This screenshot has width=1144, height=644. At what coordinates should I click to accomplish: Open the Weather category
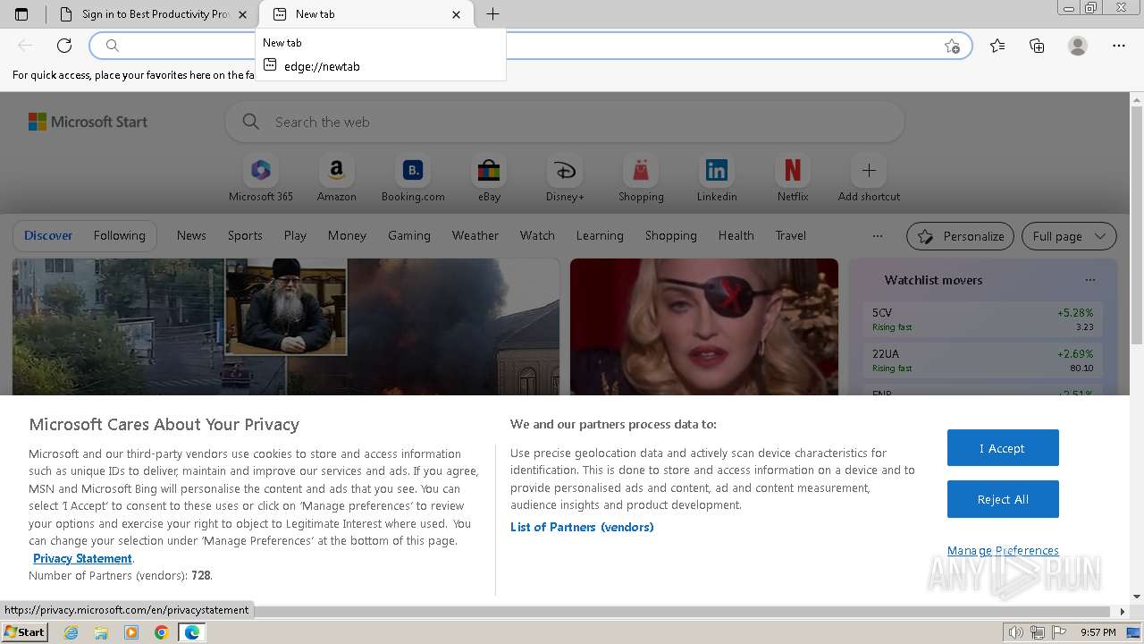click(x=475, y=235)
